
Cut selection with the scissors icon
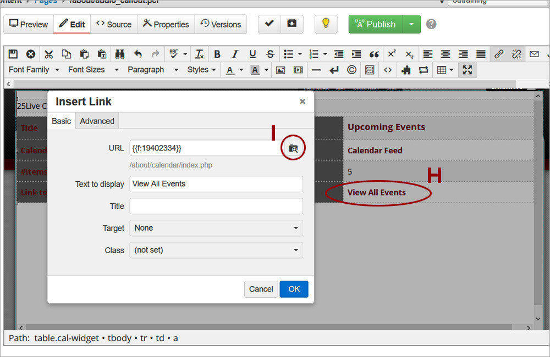tap(49, 54)
